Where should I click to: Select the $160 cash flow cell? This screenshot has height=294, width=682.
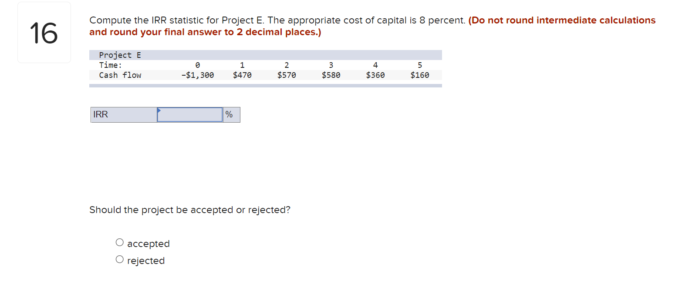419,75
